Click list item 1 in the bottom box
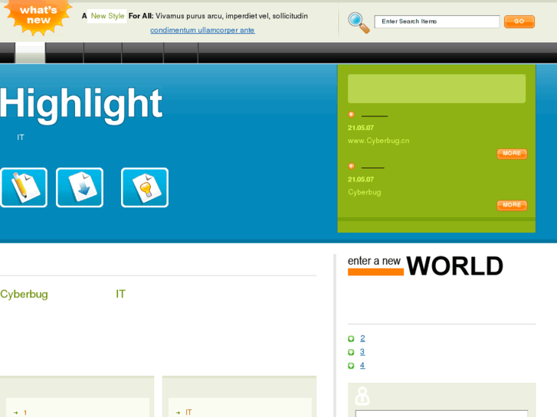 (25, 412)
